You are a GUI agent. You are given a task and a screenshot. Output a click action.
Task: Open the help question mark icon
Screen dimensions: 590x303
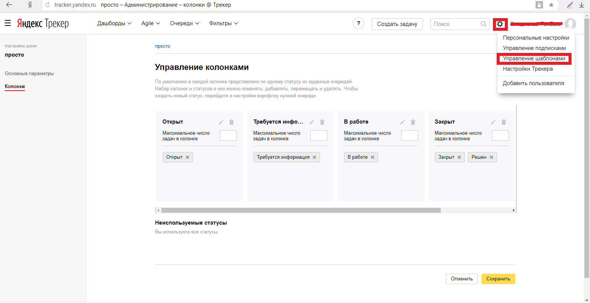358,24
